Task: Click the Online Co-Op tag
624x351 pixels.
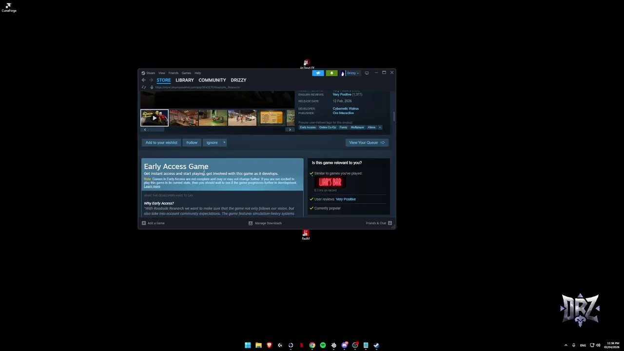Action: (328, 127)
